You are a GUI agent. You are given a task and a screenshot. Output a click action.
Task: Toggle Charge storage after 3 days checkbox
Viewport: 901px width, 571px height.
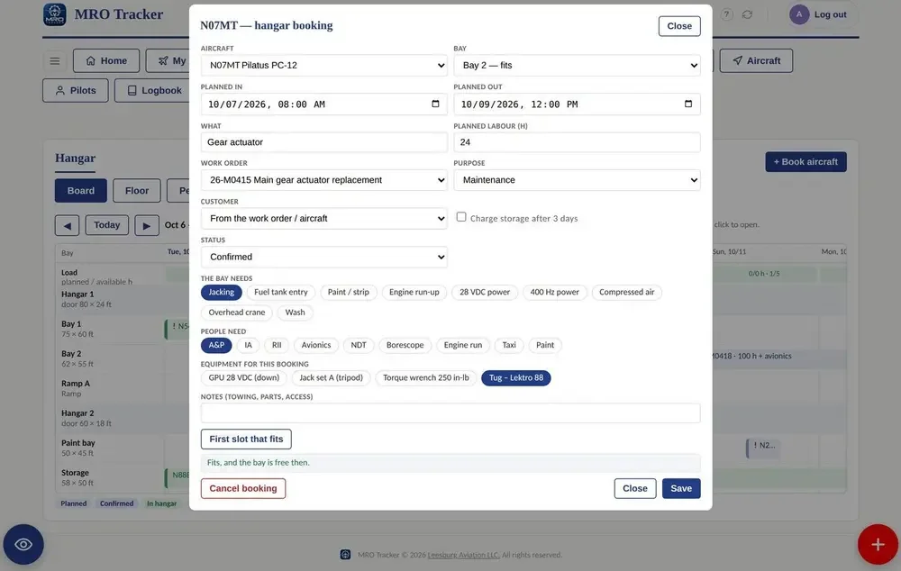point(461,217)
